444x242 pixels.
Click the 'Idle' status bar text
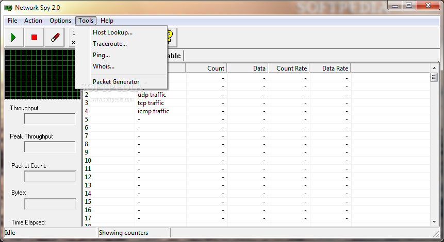(10, 233)
